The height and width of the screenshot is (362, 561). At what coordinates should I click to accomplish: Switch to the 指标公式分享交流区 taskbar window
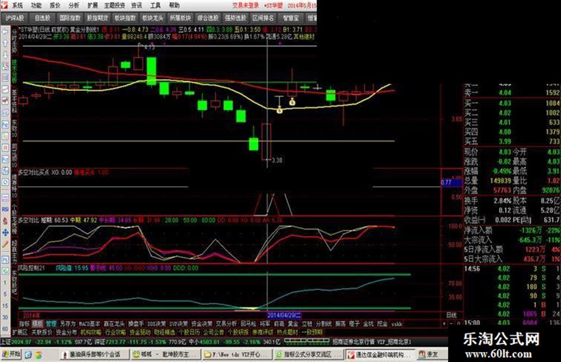(x=308, y=354)
